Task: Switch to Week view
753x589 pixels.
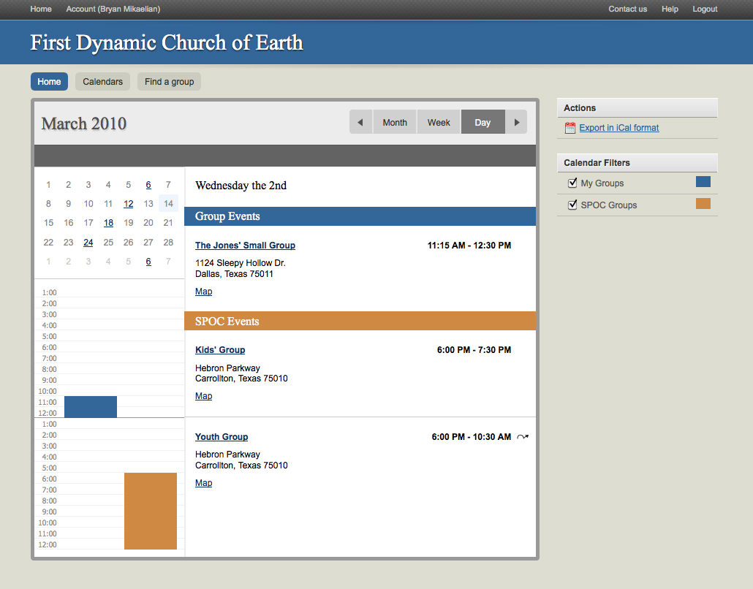Action: pyautogui.click(x=439, y=122)
